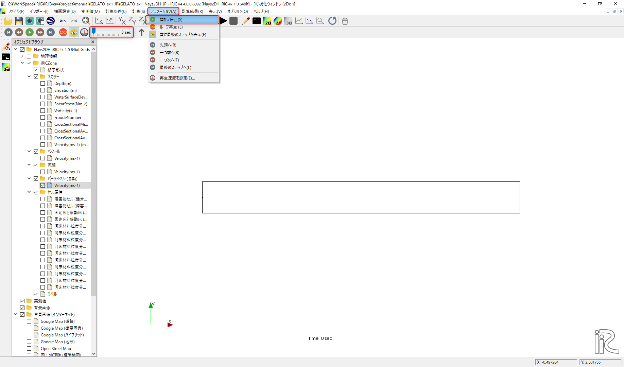
Task: Open project with the folder icon
Action: point(8,21)
